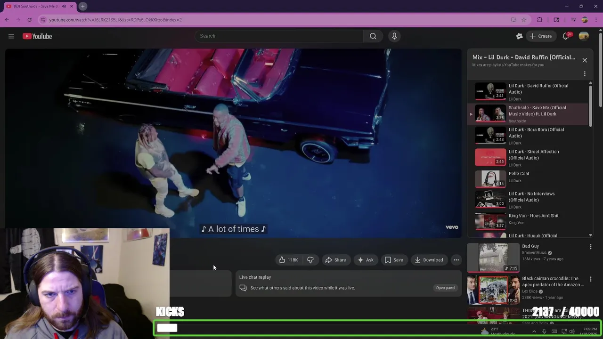The image size is (603, 339).
Task: Open Chrome profile avatar
Action: coord(585,20)
